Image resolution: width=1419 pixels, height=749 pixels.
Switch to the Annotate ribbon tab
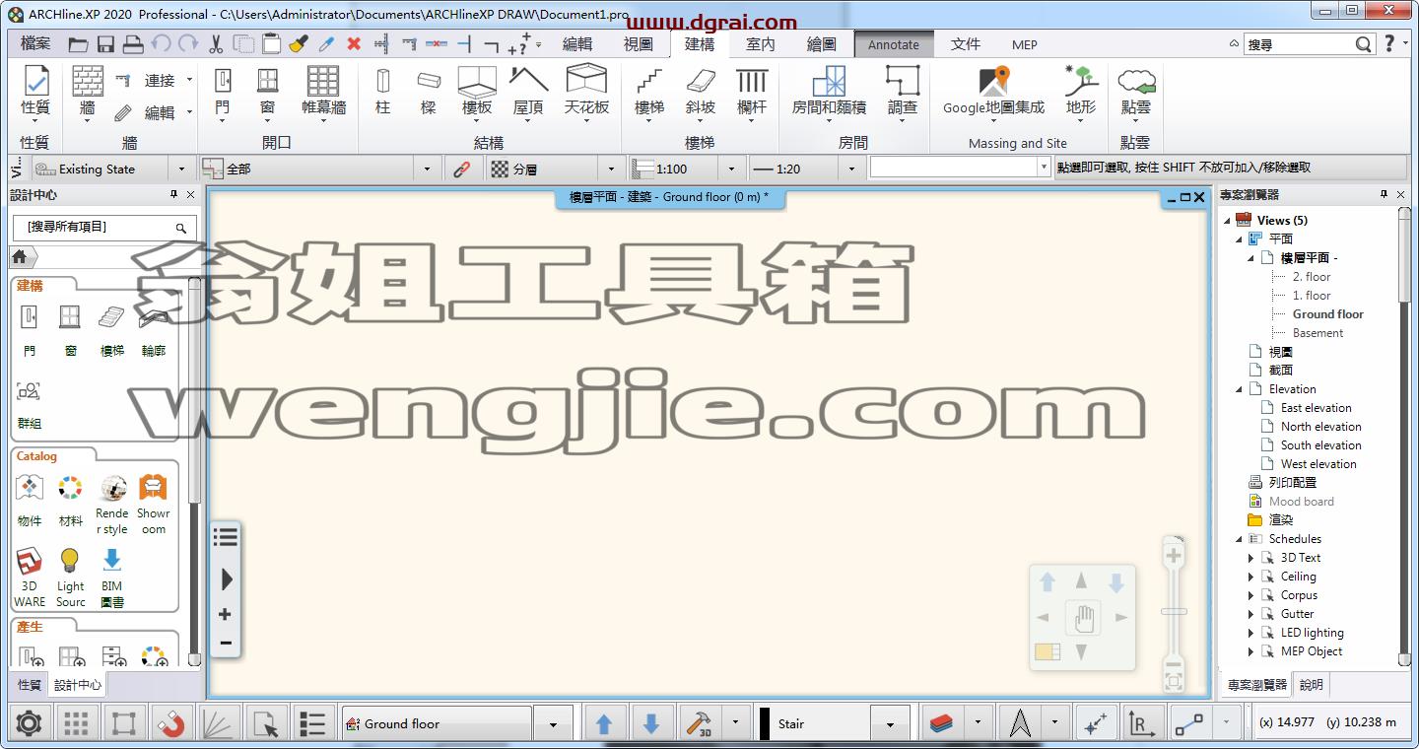(x=893, y=44)
